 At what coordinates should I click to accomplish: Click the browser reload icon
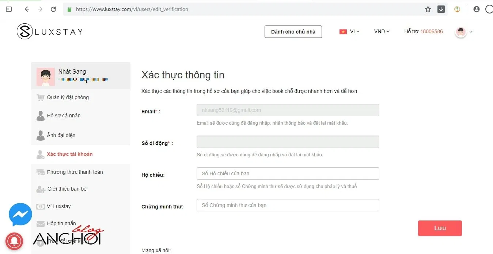point(53,9)
